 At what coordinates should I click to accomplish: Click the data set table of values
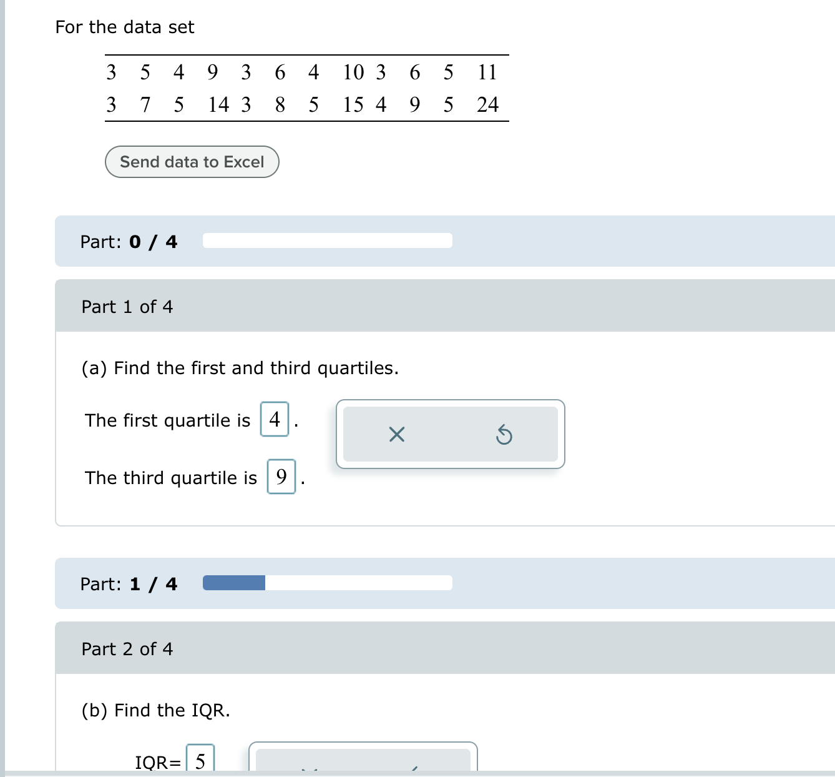[x=306, y=87]
